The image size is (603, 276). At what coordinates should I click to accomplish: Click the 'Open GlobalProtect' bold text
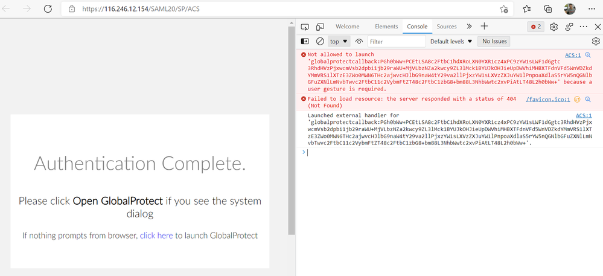click(118, 201)
